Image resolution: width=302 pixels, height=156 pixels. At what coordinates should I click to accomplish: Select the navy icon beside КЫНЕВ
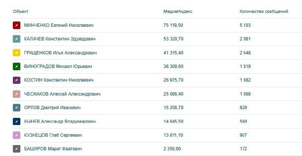click(17, 122)
